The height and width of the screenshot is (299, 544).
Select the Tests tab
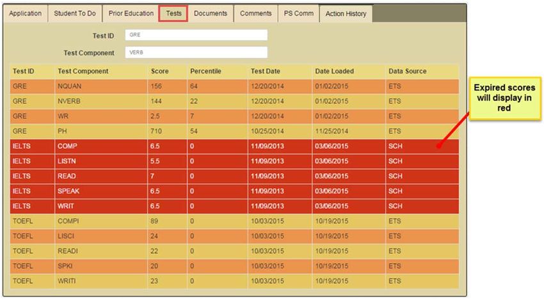[173, 13]
